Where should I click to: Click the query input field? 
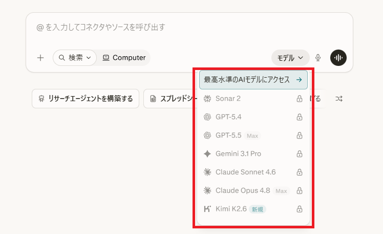189,27
